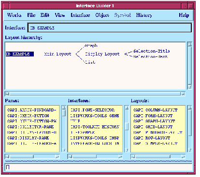Select LISPWORKS-TOOLS INSP entry in Interfaces
The width and height of the screenshot is (200, 177).
[x=95, y=138]
